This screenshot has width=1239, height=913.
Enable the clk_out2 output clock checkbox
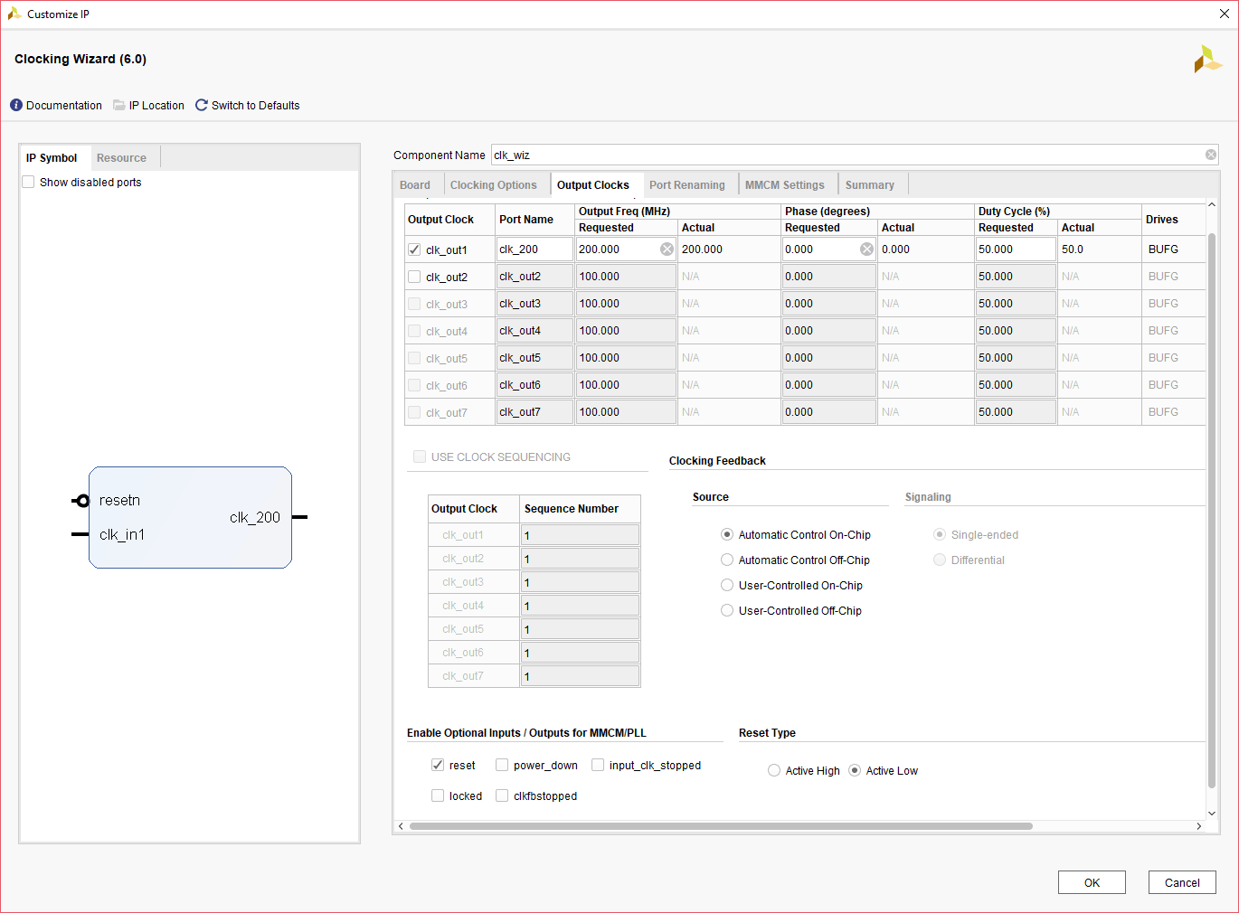click(414, 277)
